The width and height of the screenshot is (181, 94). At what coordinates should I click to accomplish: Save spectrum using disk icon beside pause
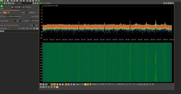[x=43, y=87]
